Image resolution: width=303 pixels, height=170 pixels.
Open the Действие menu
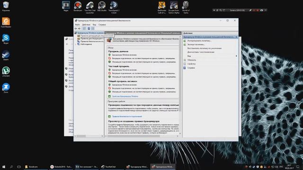tap(86, 25)
